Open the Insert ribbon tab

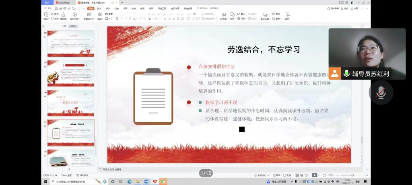tap(99, 8)
